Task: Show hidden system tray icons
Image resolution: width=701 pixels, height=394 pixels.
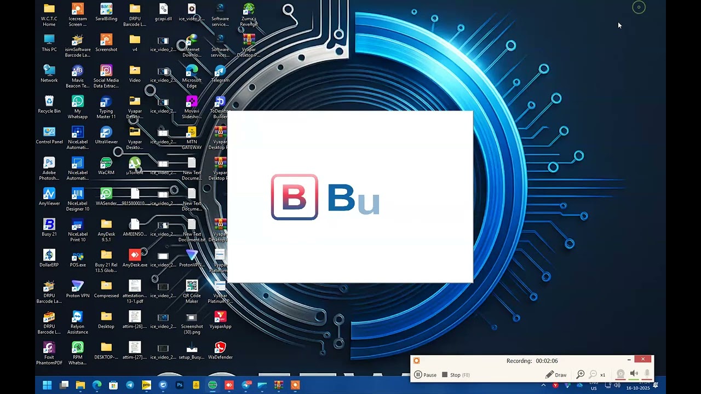Action: point(543,385)
